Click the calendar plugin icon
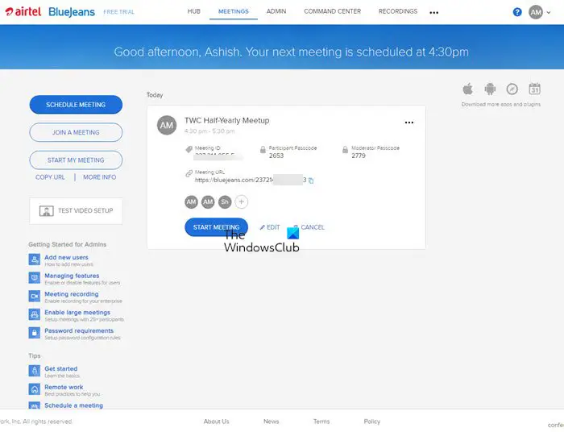Image resolution: width=564 pixels, height=432 pixels. coord(534,89)
